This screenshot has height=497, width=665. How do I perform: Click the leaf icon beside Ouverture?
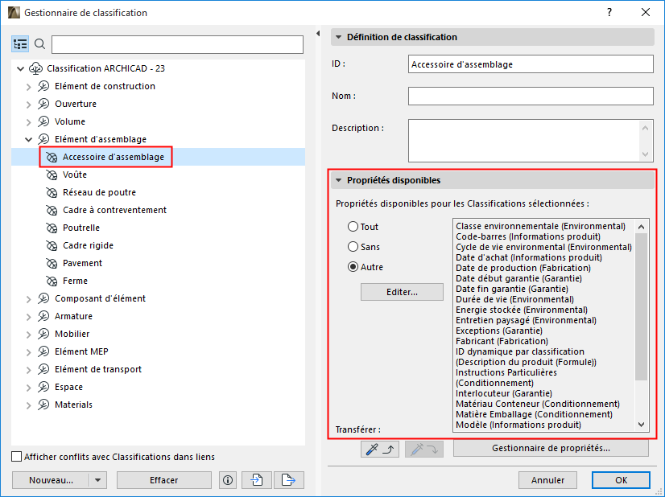(43, 104)
